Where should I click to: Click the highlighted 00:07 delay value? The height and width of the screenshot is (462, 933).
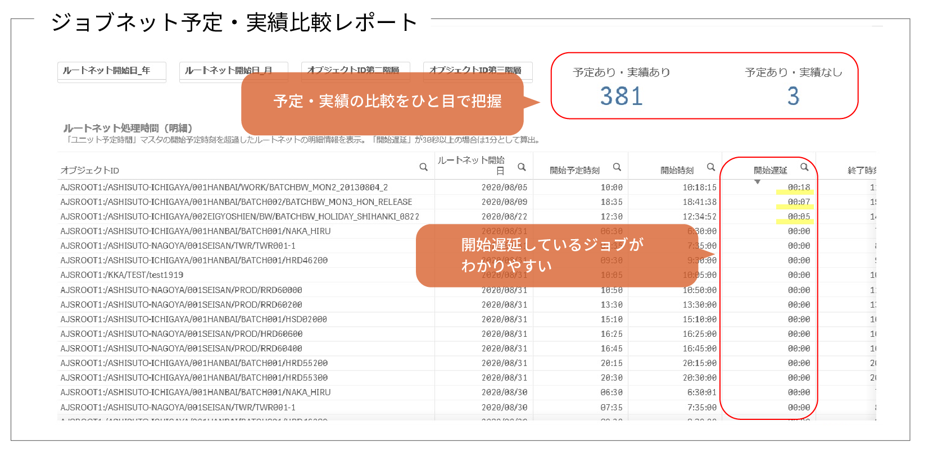(x=798, y=202)
